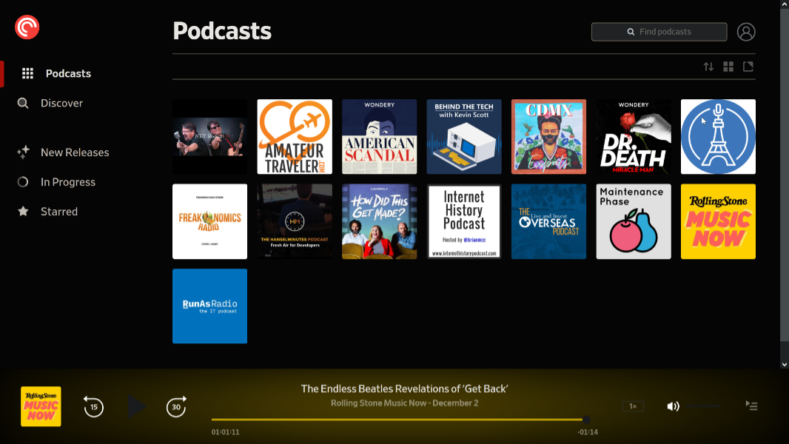Viewport: 789px width, 444px height.
Task: Skip back 15 seconds
Action: 93,406
